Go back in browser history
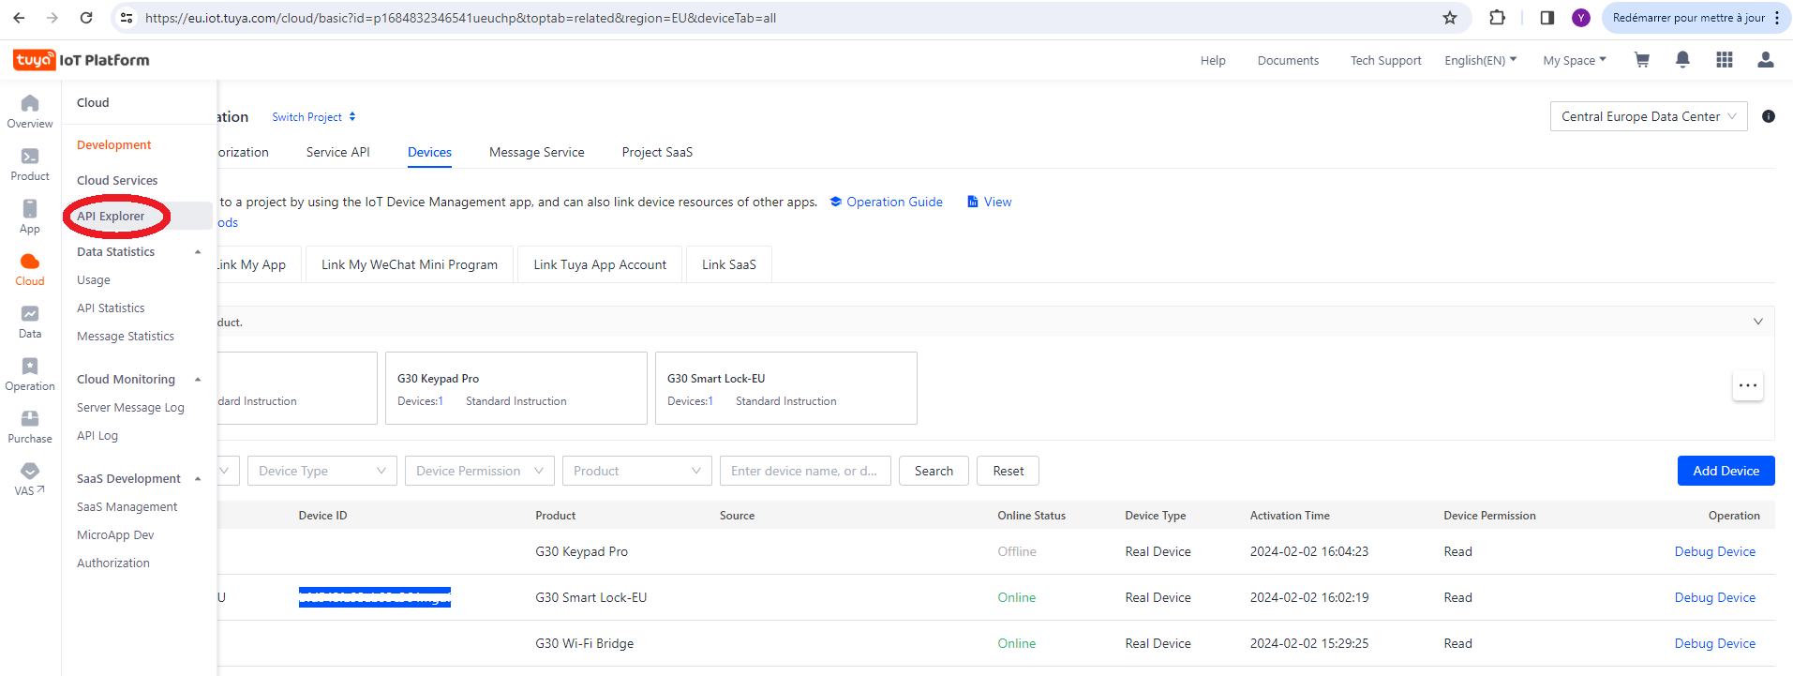The image size is (1793, 676). pyautogui.click(x=19, y=18)
